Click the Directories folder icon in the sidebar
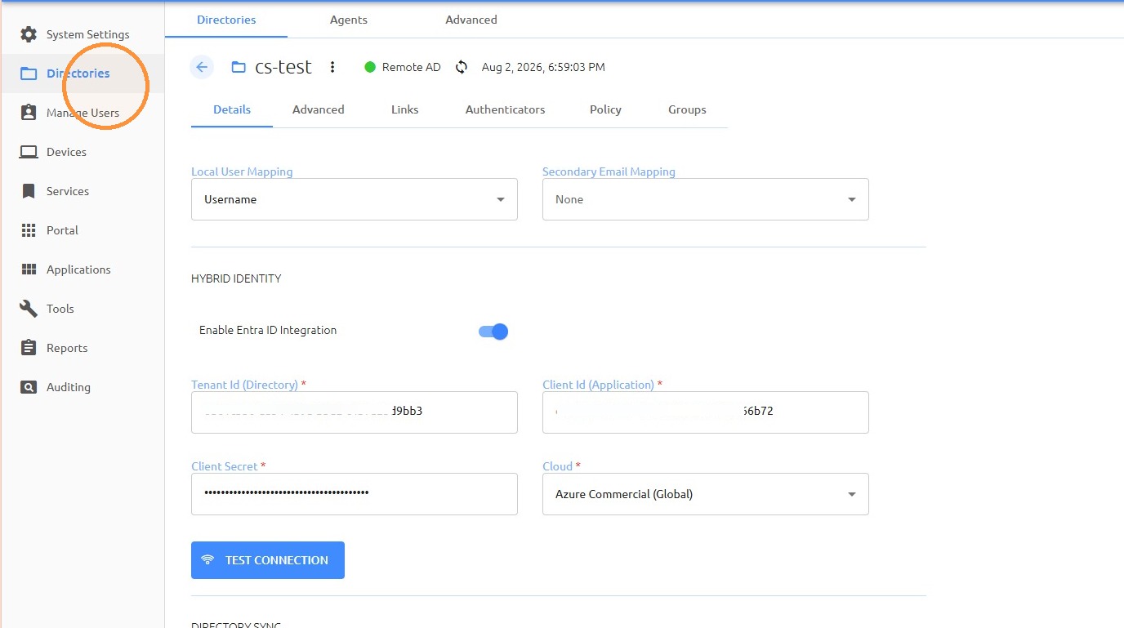 point(29,73)
